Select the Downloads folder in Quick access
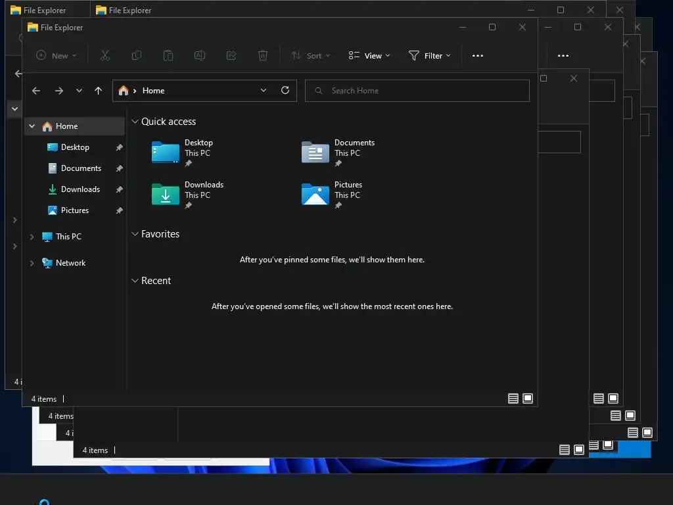 click(187, 195)
